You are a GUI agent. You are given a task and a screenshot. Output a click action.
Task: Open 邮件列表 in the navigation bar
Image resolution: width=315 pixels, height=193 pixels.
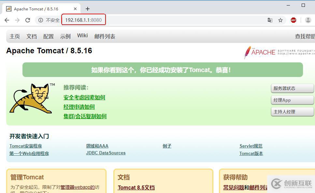click(x=105, y=36)
